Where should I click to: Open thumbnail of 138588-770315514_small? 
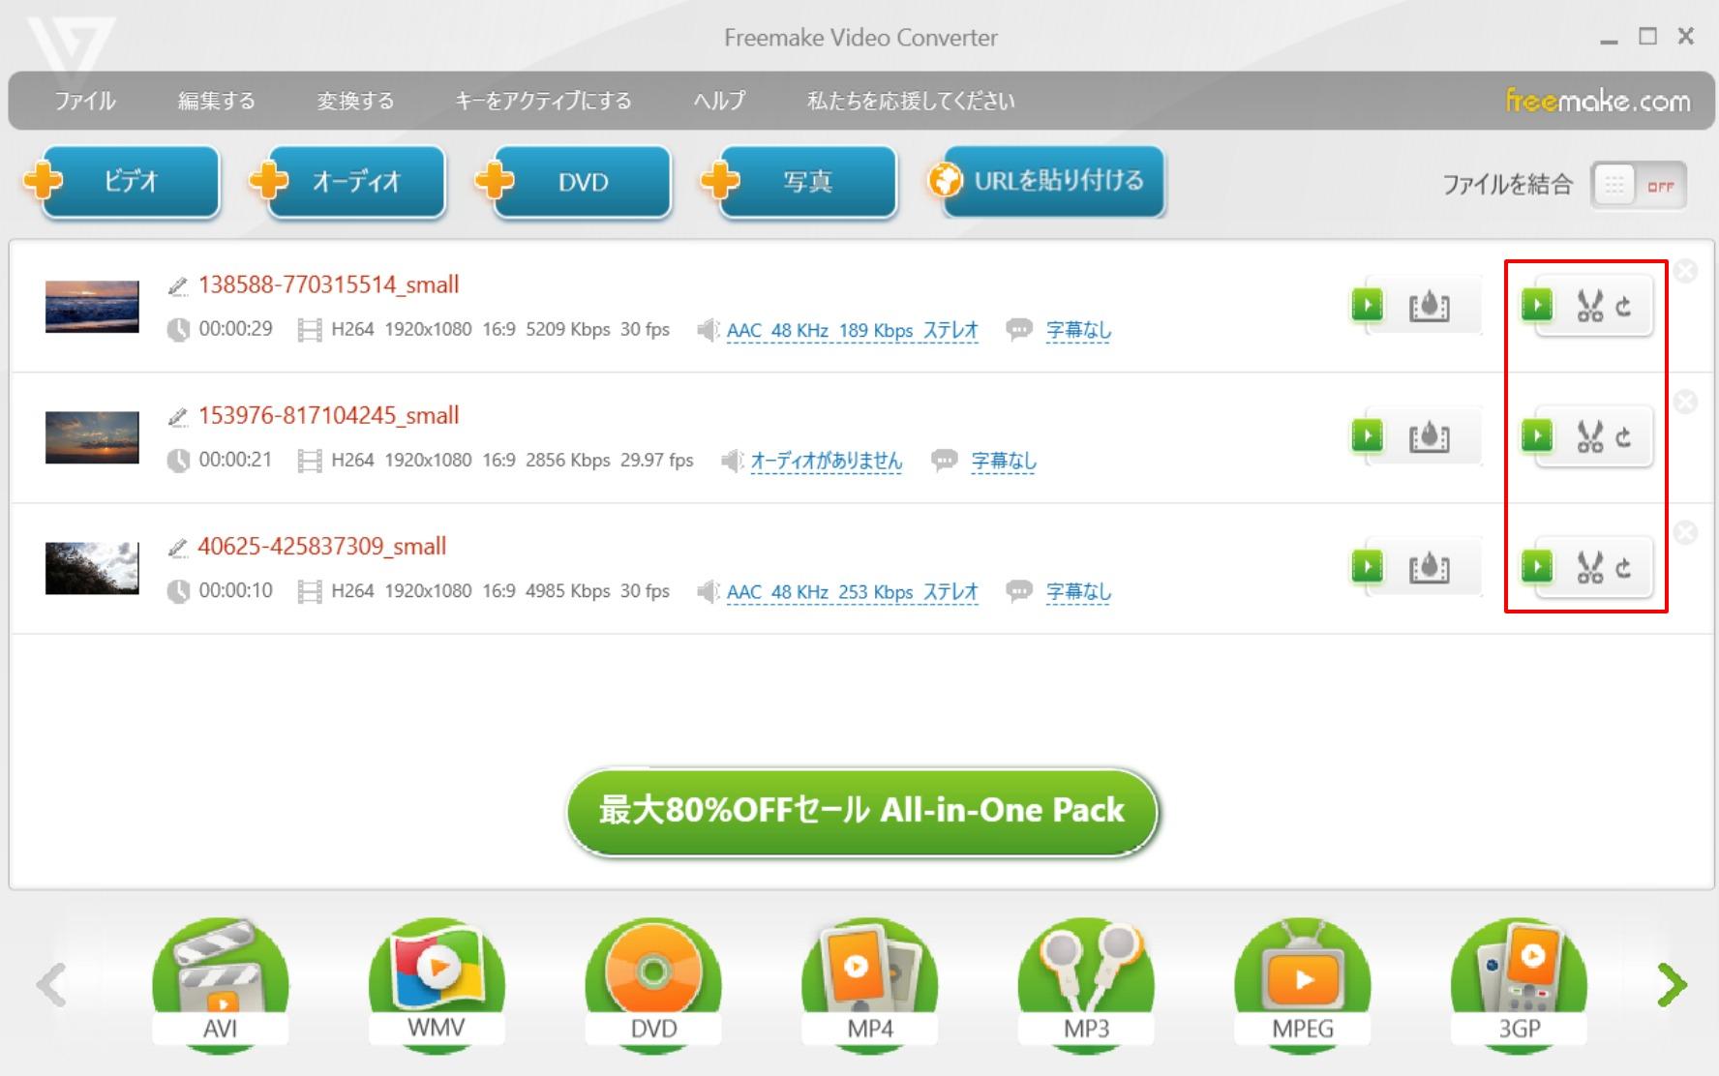click(x=92, y=307)
